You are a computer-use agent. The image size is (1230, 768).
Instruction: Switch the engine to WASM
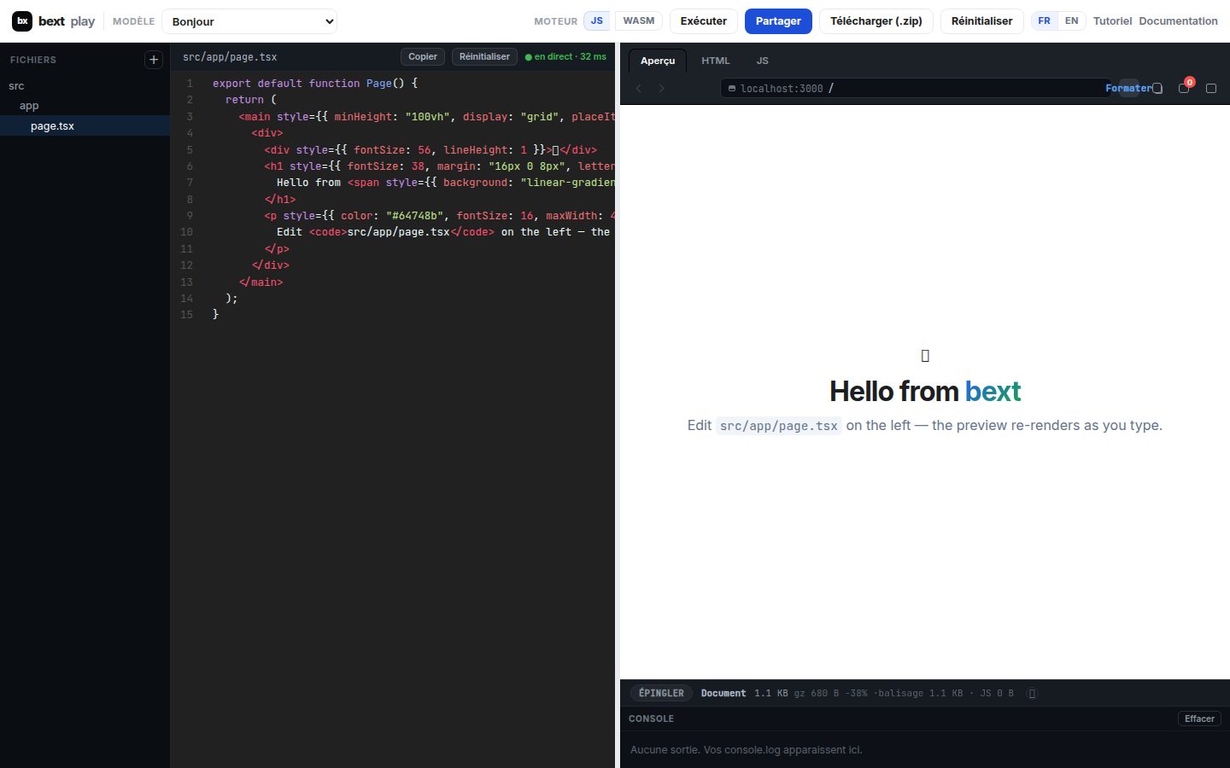coord(639,21)
